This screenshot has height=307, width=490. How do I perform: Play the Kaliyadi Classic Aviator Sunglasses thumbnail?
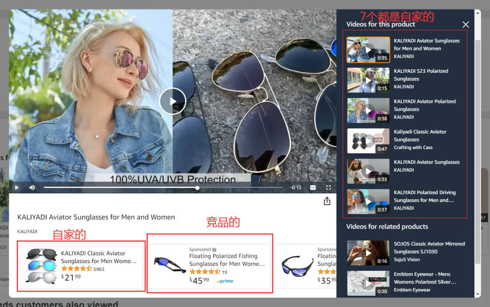click(x=368, y=141)
